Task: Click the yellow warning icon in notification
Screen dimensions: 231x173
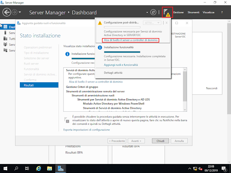Action: (x=100, y=23)
